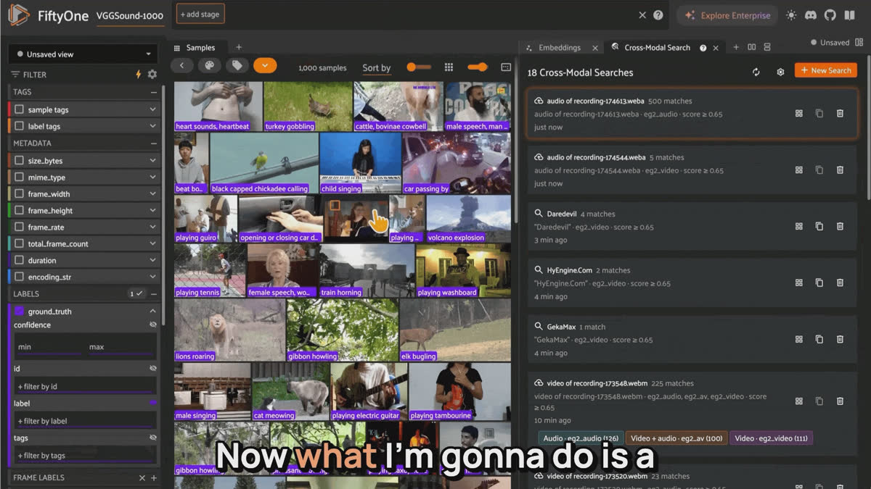Select the Cross-Modal Search tab
This screenshot has height=489, width=871.
click(x=657, y=48)
